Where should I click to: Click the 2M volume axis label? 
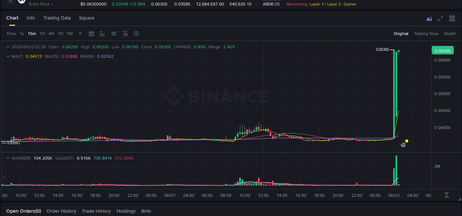coord(437,166)
